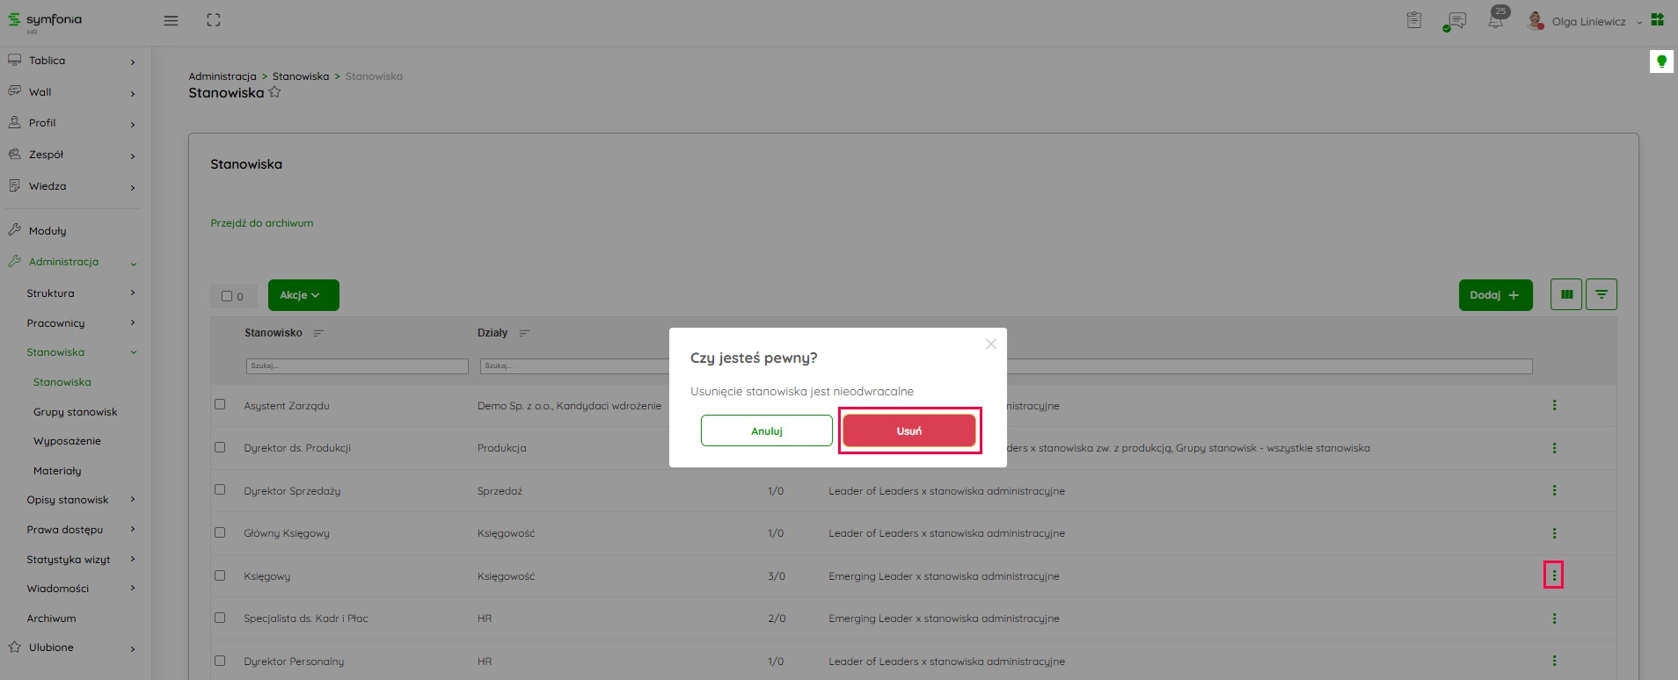Viewport: 1678px width, 680px height.
Task: Cancel the dialog with Anuluj
Action: click(766, 430)
